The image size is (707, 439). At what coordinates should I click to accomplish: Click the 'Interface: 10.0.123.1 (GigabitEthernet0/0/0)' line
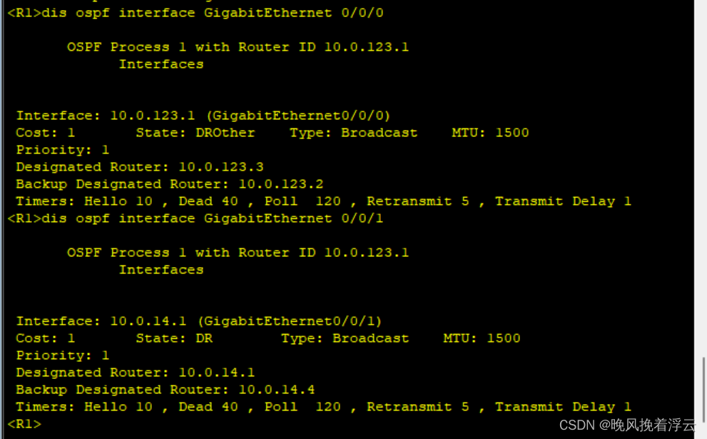coord(203,116)
